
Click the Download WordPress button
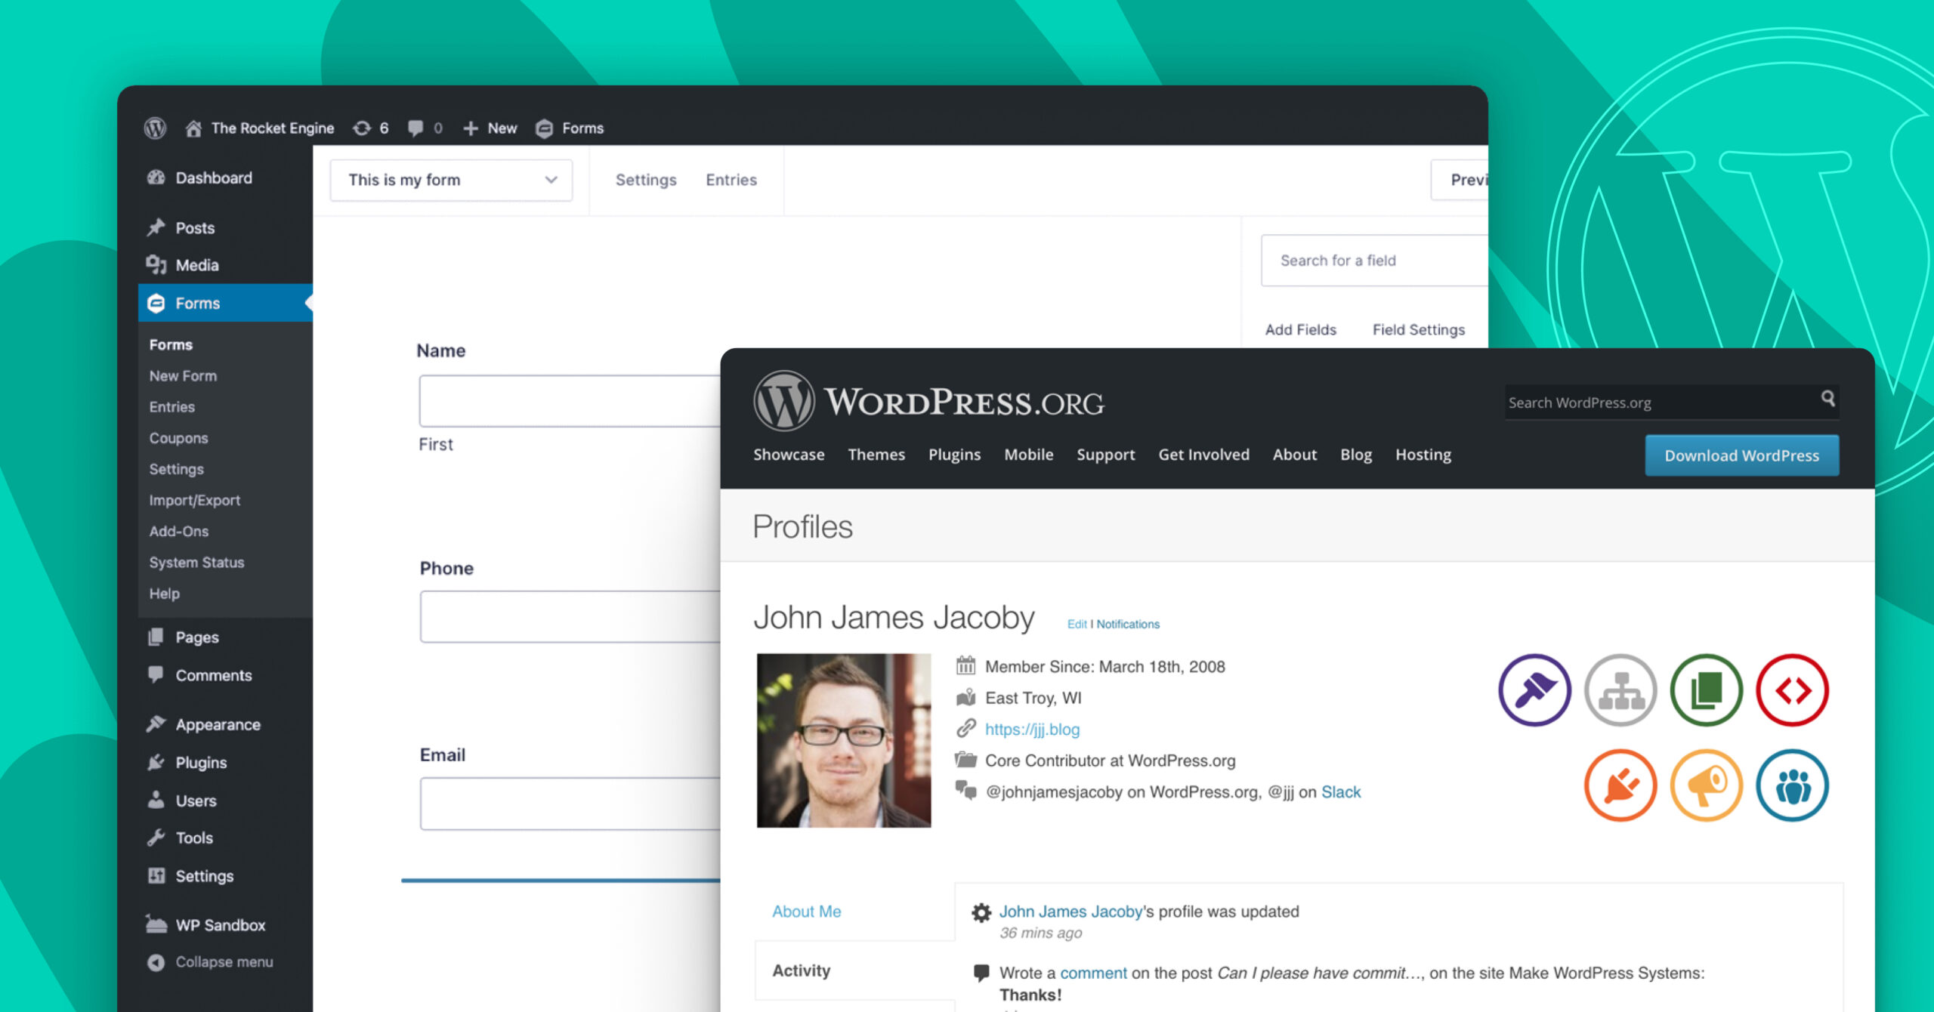click(1741, 455)
